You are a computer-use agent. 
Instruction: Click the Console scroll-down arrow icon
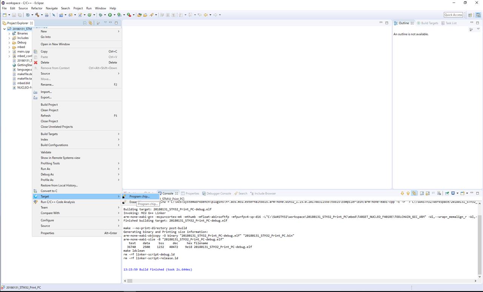(x=402, y=193)
